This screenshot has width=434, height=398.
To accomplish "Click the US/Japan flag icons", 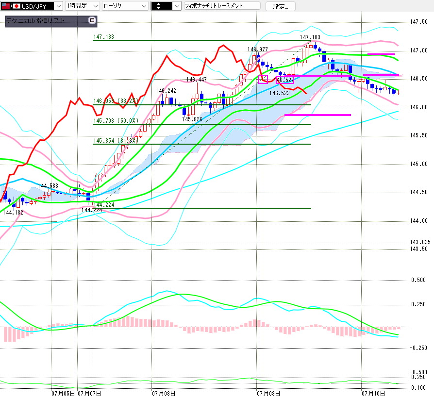I will point(11,6).
